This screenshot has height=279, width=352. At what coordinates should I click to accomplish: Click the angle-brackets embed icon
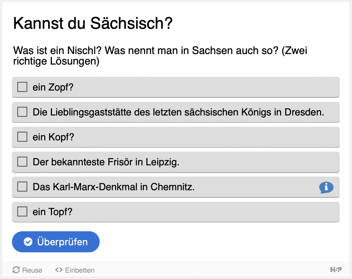click(x=59, y=270)
